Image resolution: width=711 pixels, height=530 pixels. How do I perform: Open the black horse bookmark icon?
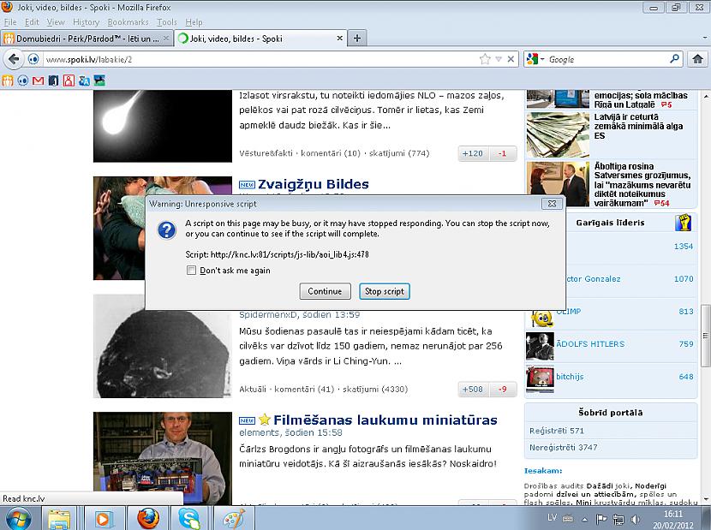click(x=99, y=80)
